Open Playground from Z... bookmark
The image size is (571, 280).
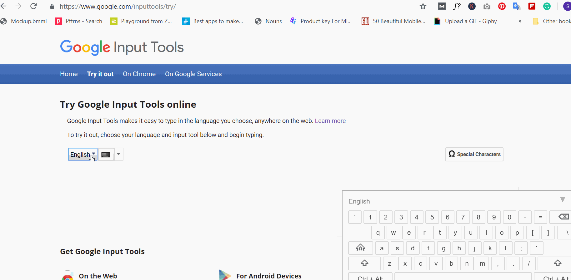click(x=141, y=21)
